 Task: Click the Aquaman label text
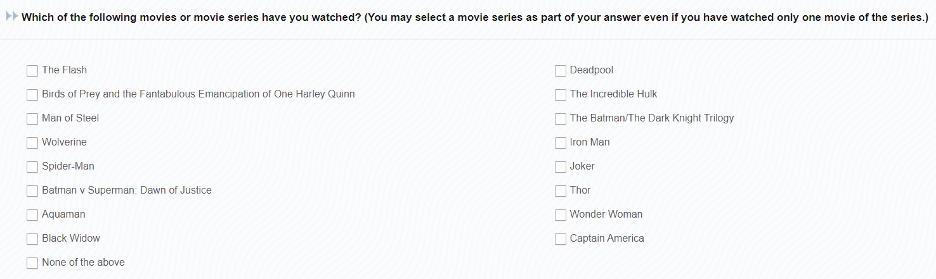pyautogui.click(x=63, y=214)
